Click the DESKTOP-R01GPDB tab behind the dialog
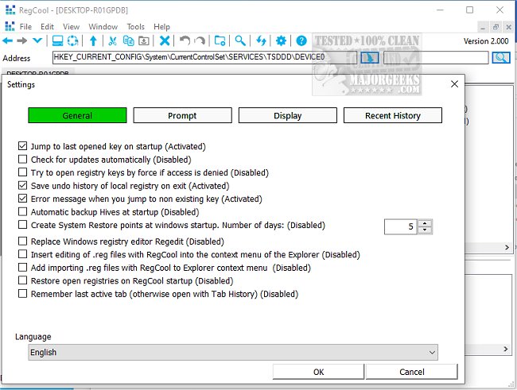Screen dimensions: 517x390 [x=38, y=71]
